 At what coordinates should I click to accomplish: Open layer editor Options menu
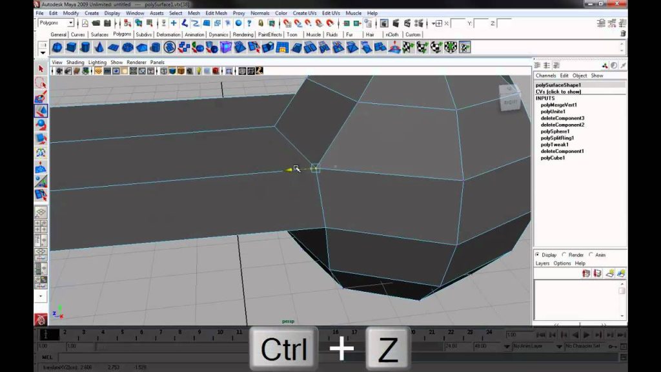tap(562, 263)
